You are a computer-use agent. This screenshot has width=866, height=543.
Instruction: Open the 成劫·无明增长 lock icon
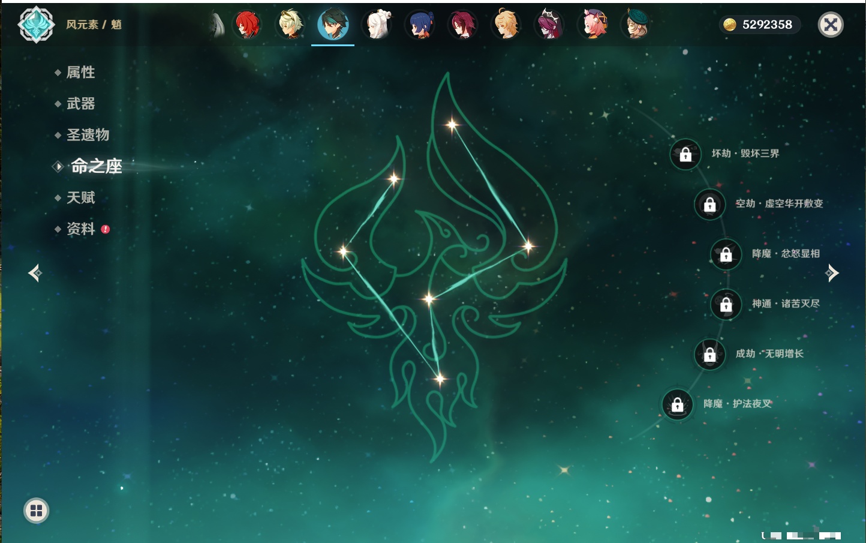709,355
